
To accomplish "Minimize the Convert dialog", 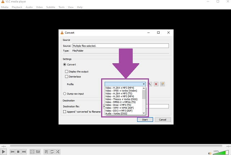I will click(x=148, y=33).
